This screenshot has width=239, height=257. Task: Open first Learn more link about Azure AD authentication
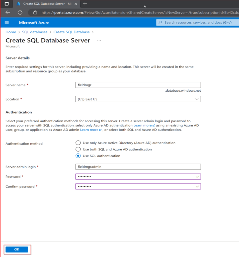click(x=144, y=125)
